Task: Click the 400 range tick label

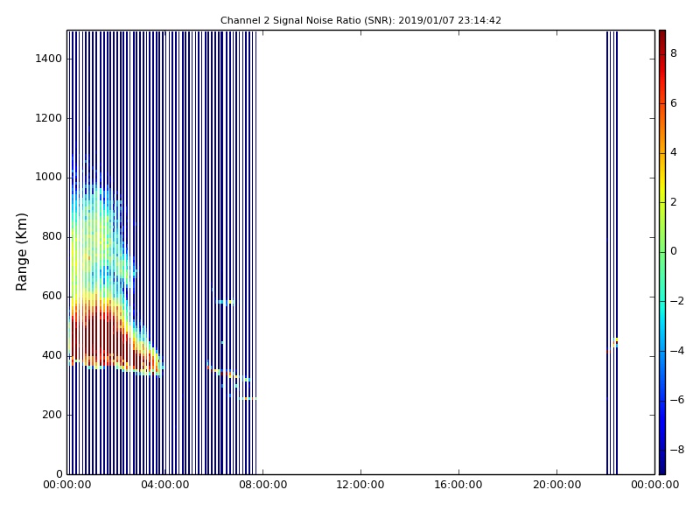Action: [52, 355]
